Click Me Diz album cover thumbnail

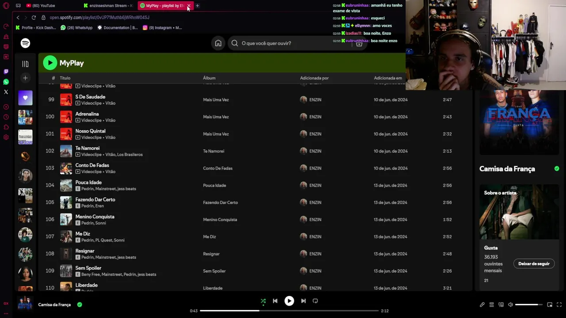click(x=66, y=237)
